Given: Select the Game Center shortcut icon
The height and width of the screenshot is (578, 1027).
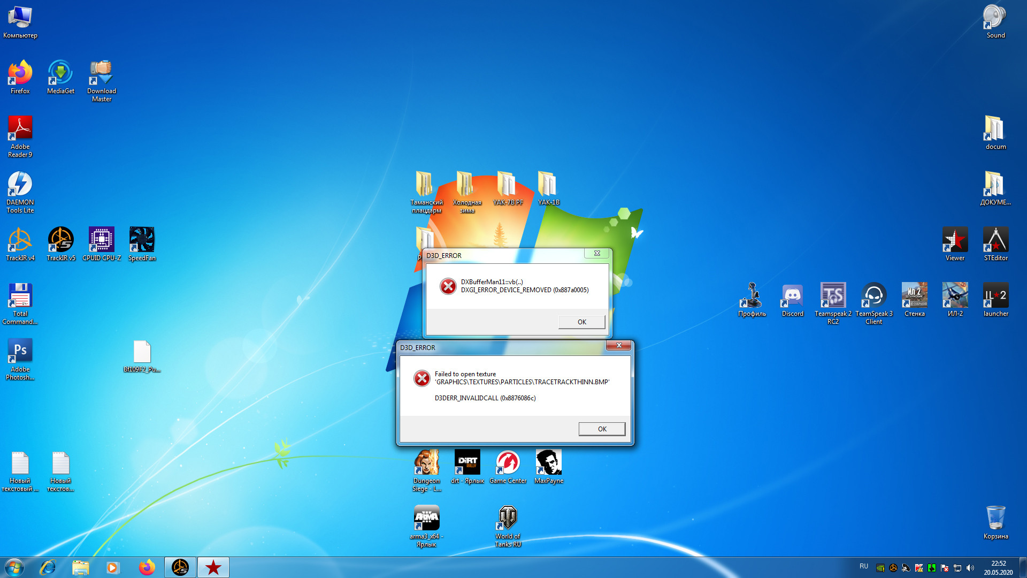Looking at the screenshot, I should tap(508, 467).
